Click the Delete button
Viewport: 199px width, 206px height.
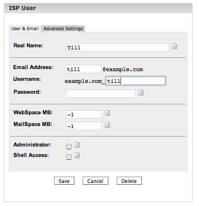pyautogui.click(x=129, y=181)
